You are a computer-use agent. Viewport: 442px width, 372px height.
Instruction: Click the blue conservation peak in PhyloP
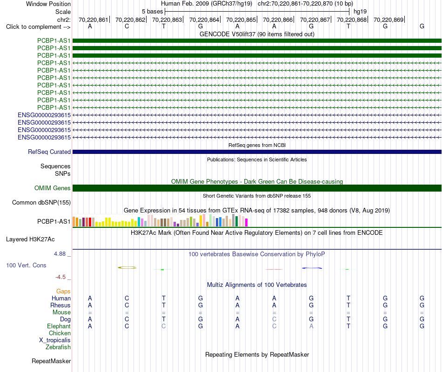tap(312, 268)
